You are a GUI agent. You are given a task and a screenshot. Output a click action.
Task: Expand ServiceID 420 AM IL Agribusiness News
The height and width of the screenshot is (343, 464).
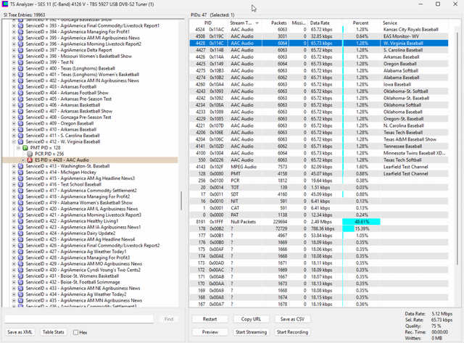pos(14,209)
